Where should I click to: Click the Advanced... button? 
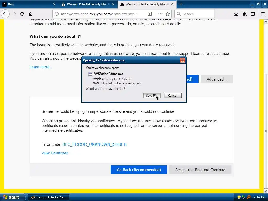coord(217,79)
